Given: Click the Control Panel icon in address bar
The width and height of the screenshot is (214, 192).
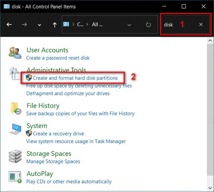Looking at the screenshot, I should click(x=66, y=24).
